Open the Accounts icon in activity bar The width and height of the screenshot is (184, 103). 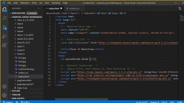(4, 86)
